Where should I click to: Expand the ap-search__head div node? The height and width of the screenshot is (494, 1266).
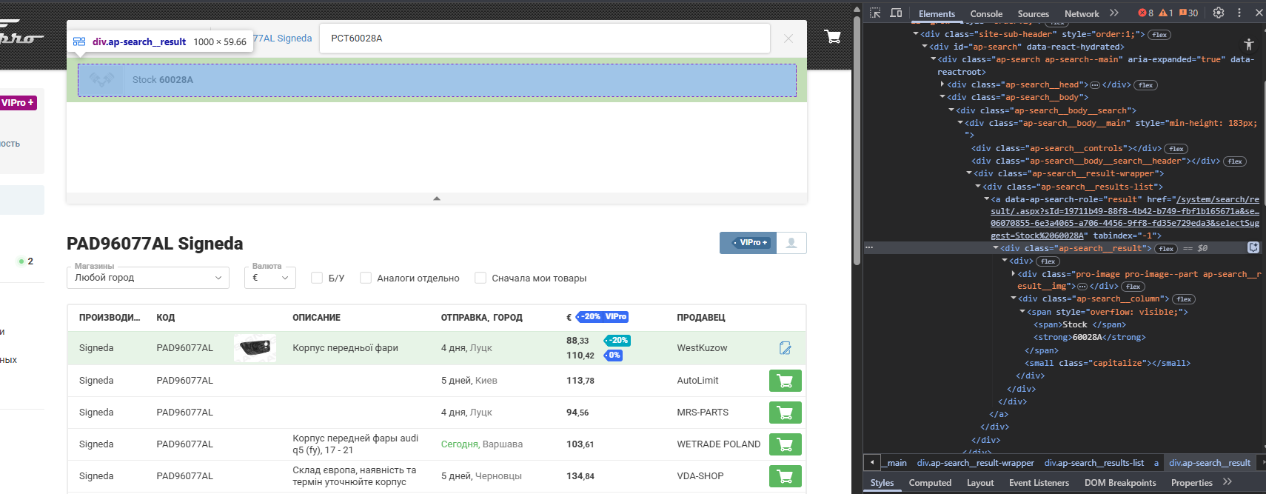coord(942,84)
